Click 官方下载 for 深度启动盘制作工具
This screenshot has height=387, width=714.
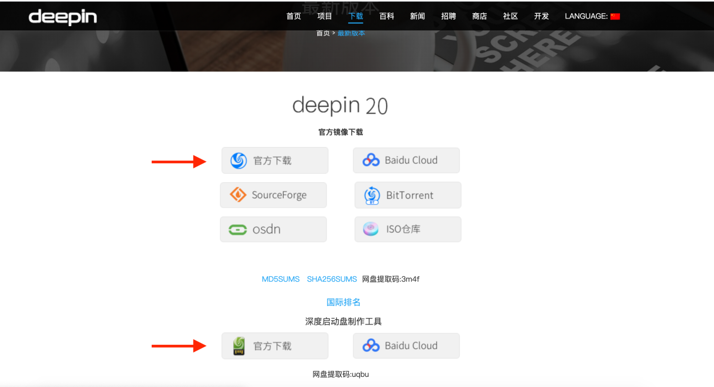tap(275, 346)
